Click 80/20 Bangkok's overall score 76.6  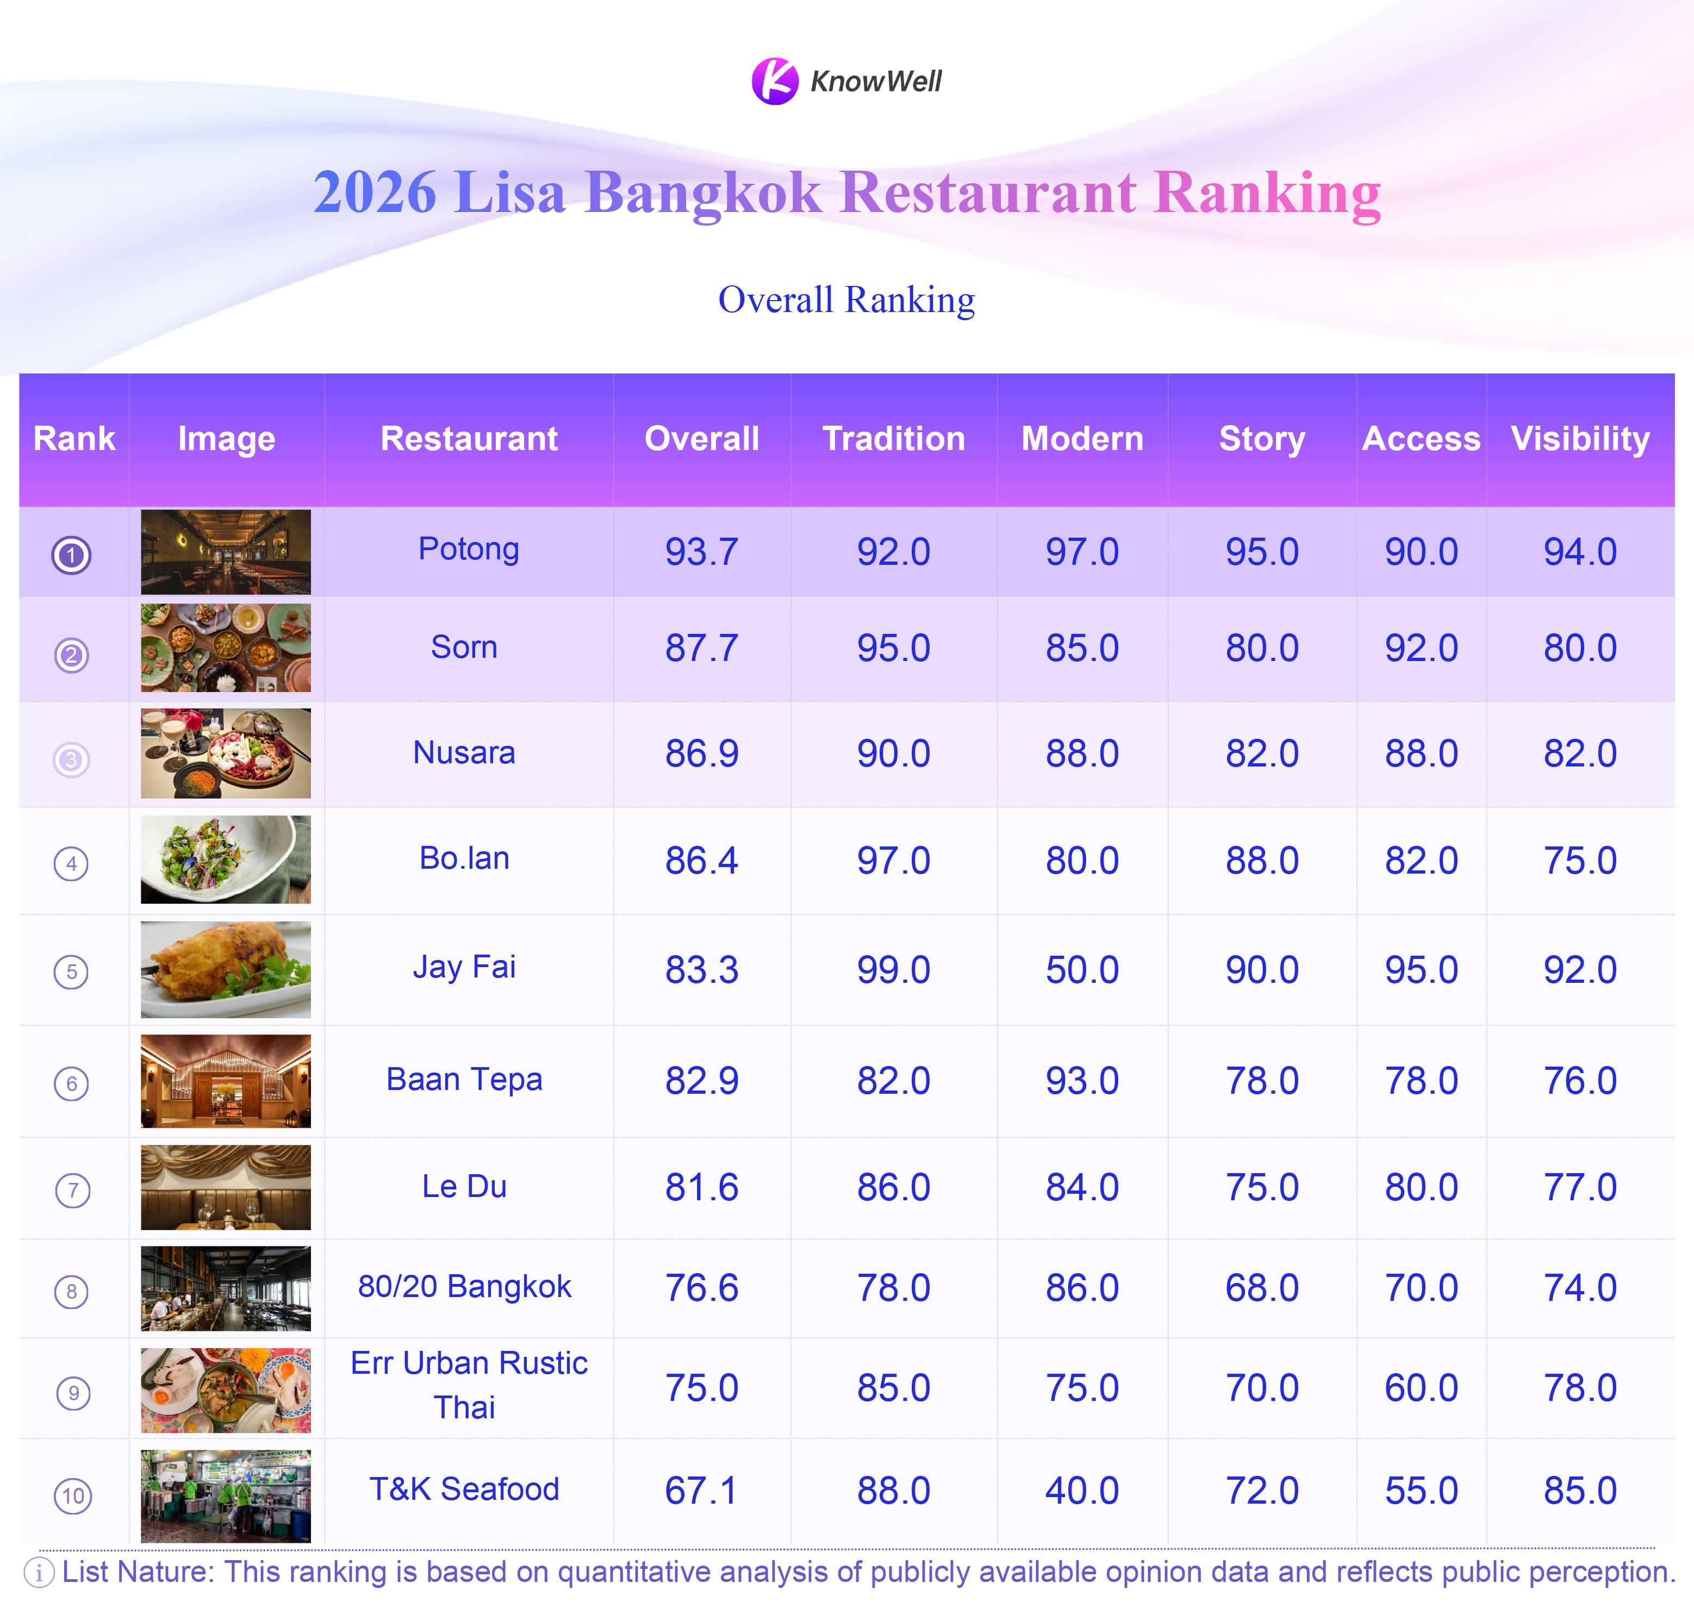click(x=702, y=1289)
